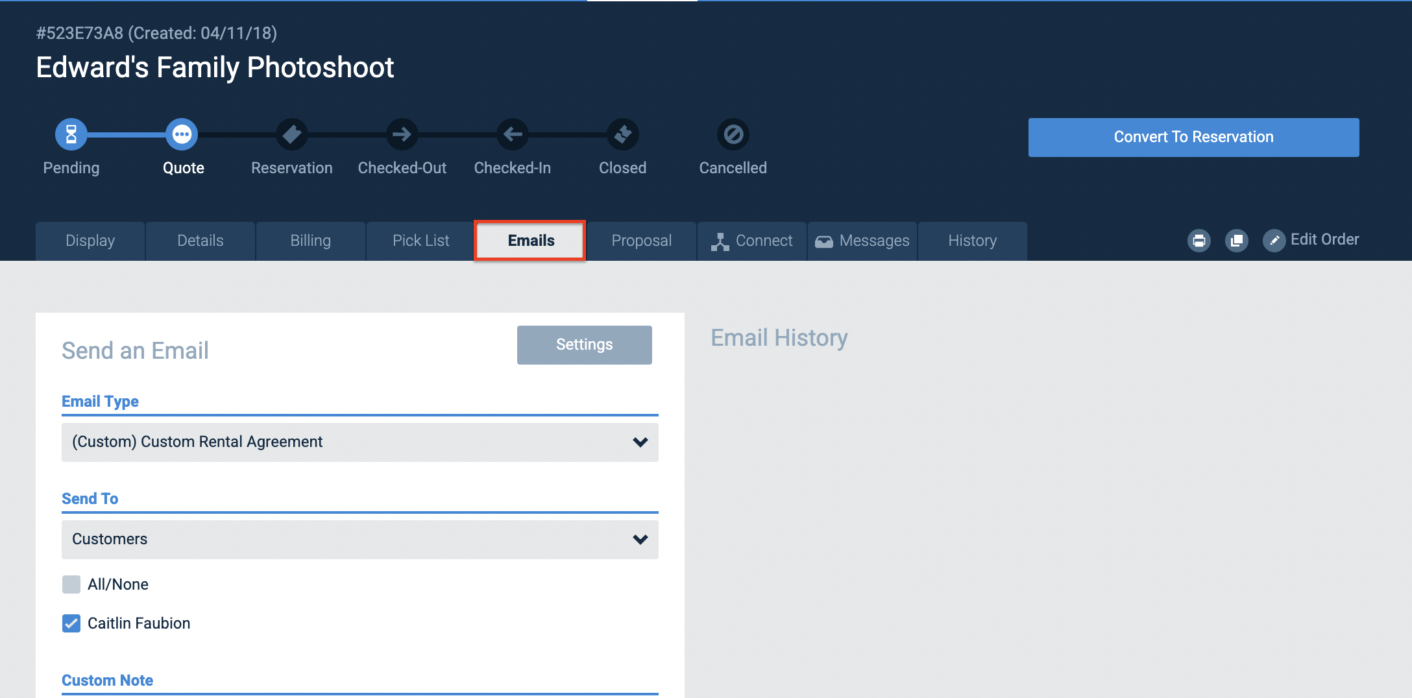Select the Quote status circle icon
Image resolution: width=1412 pixels, height=698 pixels.
pyautogui.click(x=182, y=134)
